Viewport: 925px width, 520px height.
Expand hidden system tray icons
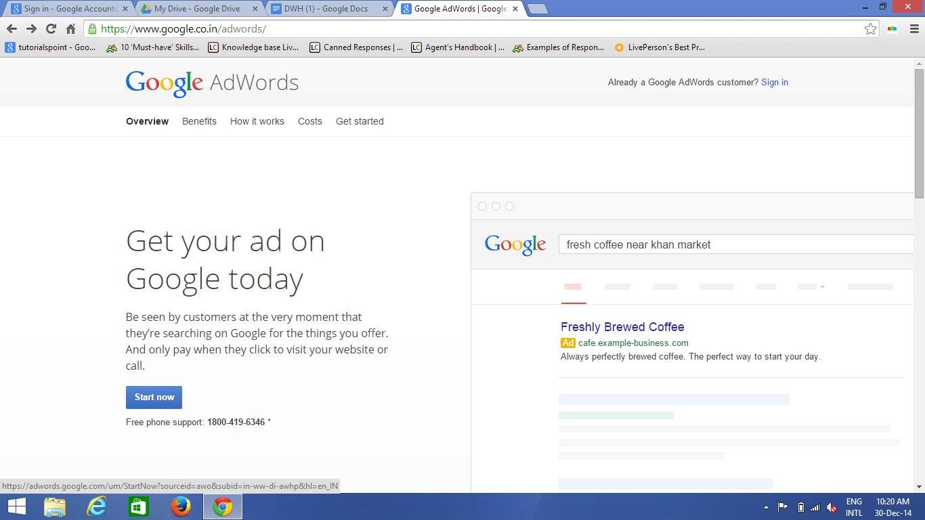pos(766,507)
